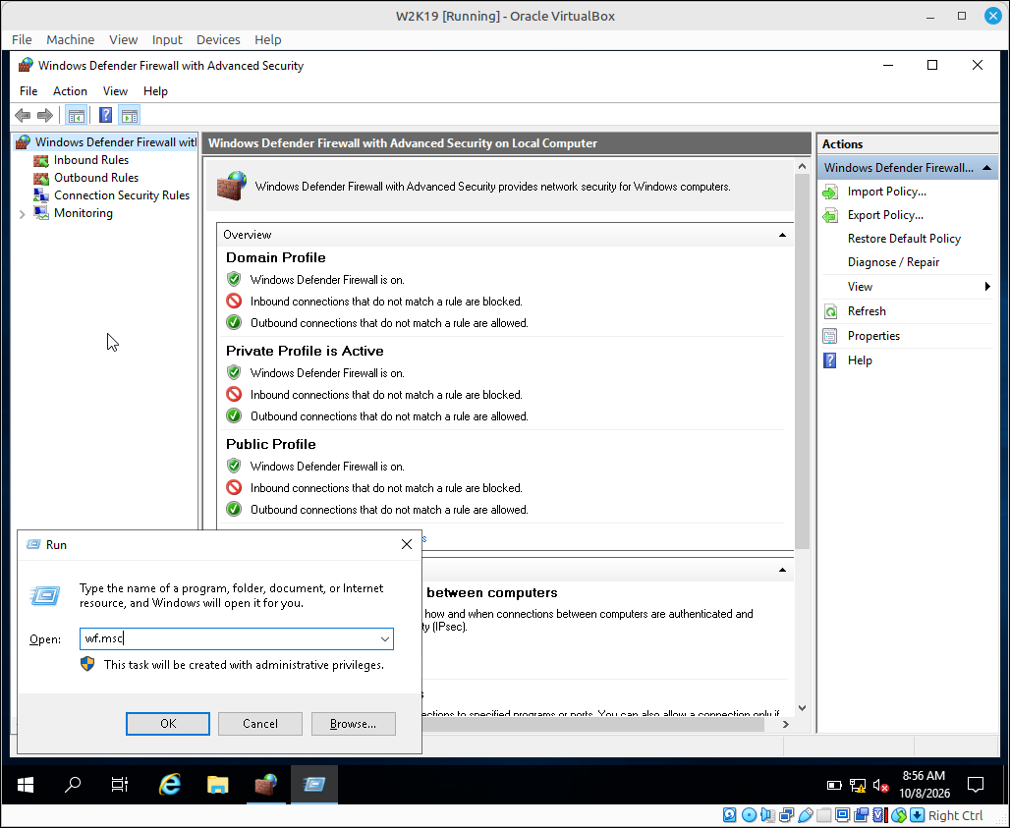
Task: Click the VirtualBox optical disk status icon
Action: [749, 816]
